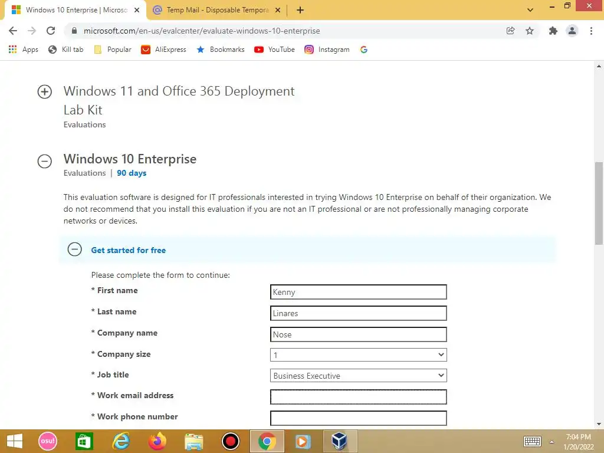604x453 pixels.
Task: Click the scrollbar up arrow
Action: pyautogui.click(x=599, y=66)
